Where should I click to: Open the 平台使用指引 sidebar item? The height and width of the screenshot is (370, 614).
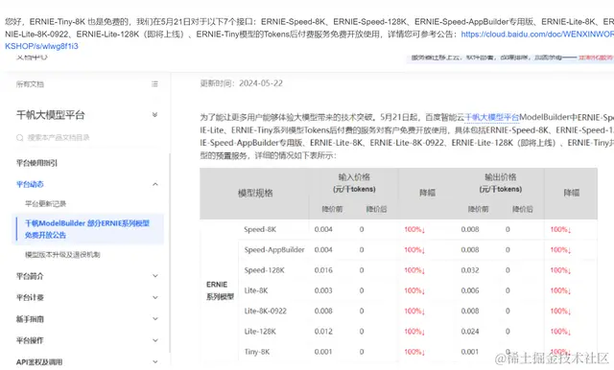point(36,163)
